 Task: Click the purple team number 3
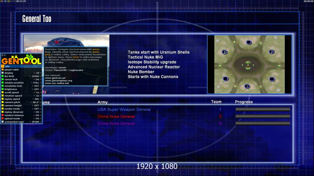(x=220, y=123)
